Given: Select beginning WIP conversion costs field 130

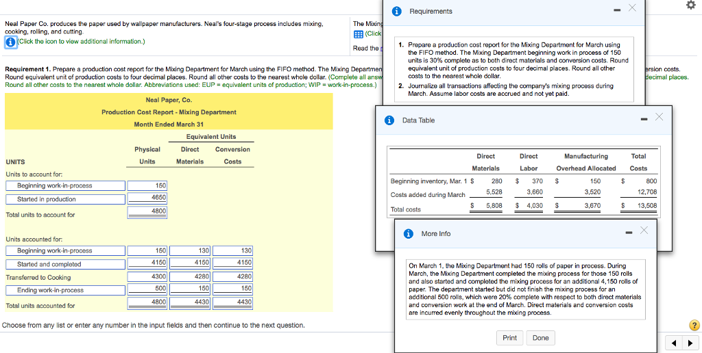Looking at the screenshot, I should click(233, 250).
